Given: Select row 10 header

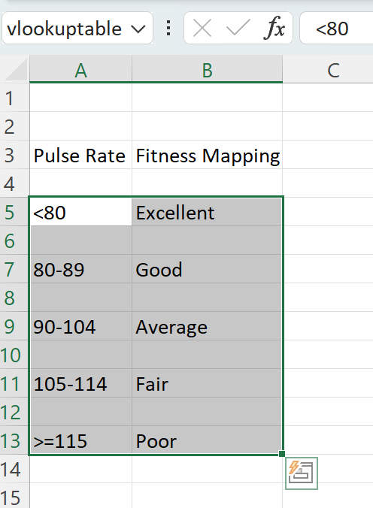Looking at the screenshot, I should [14, 355].
